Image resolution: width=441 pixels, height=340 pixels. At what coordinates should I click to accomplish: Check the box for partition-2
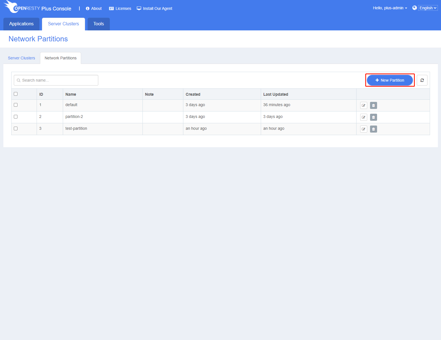16,117
